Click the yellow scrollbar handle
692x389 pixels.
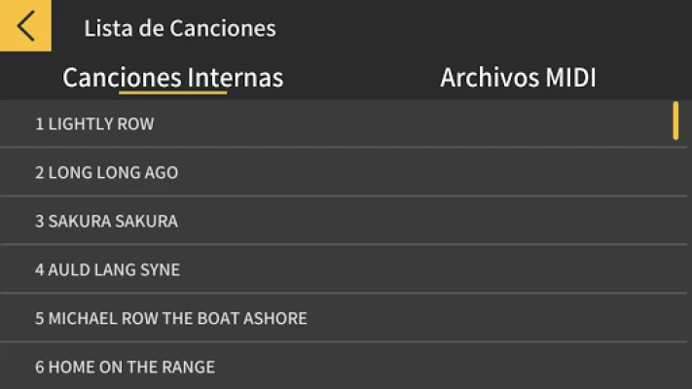pos(675,122)
